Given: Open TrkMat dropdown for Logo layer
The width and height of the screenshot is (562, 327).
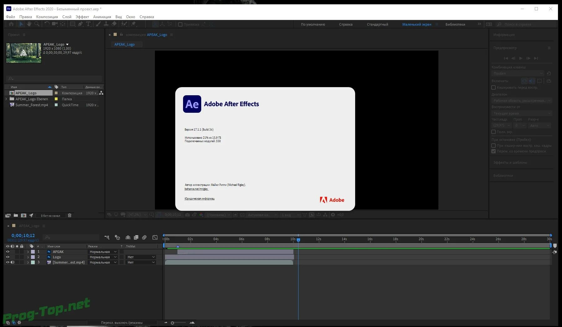Looking at the screenshot, I should 141,257.
